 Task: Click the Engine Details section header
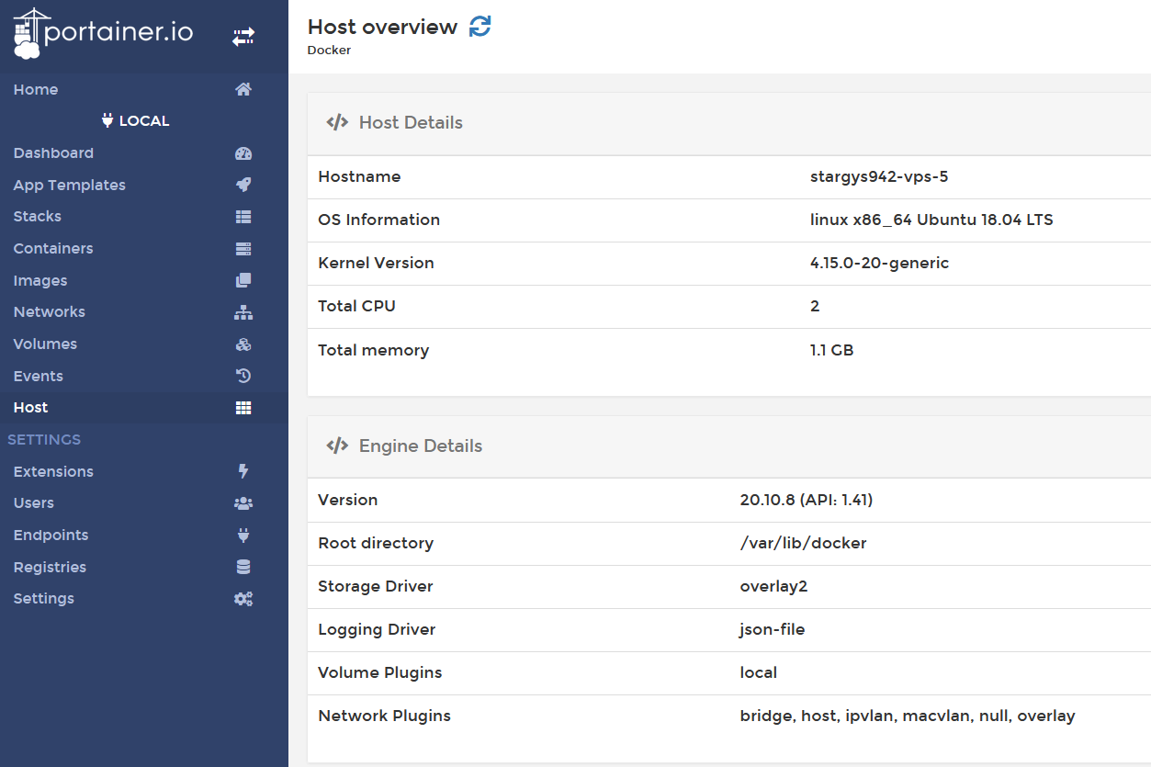(x=420, y=446)
